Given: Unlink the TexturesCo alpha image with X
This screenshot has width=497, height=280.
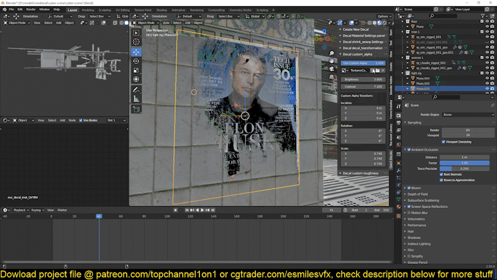Looking at the screenshot, I should (x=383, y=71).
